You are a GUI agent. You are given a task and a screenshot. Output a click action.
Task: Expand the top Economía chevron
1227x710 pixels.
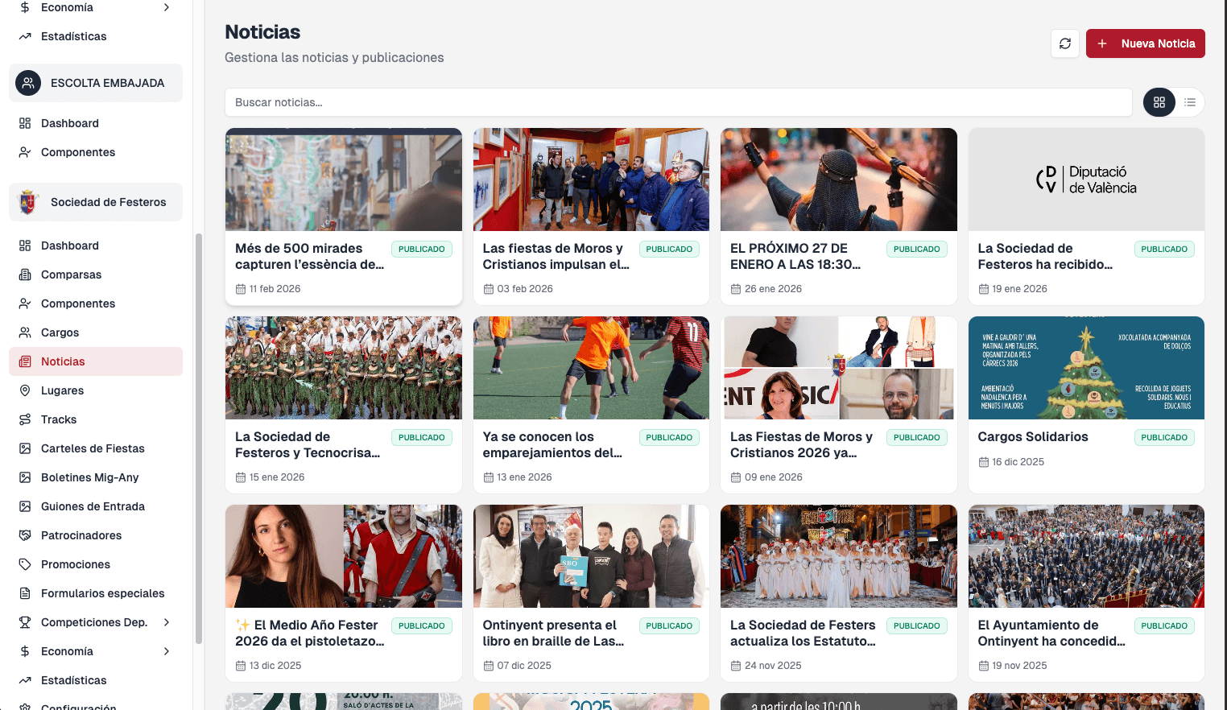click(x=167, y=7)
